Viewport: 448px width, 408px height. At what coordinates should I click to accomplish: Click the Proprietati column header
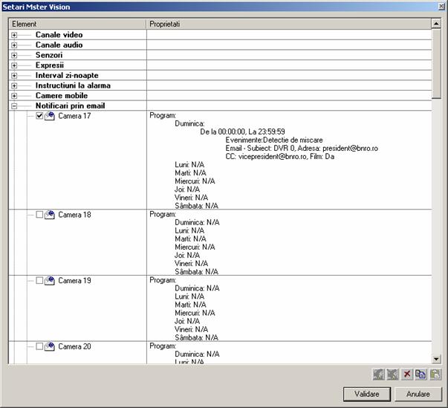[288, 25]
